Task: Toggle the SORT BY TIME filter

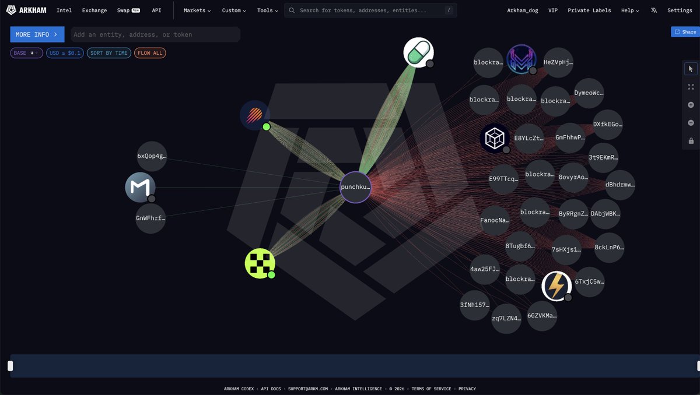Action: [108, 53]
